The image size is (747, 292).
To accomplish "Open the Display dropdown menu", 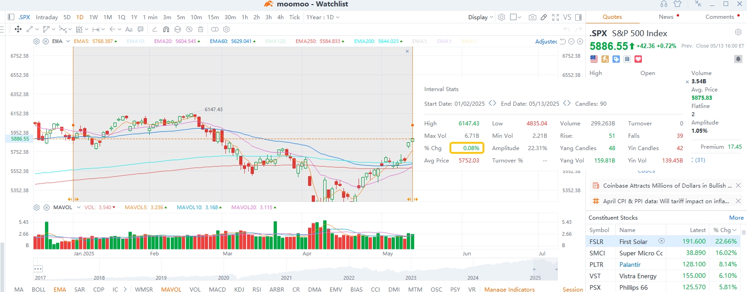I will tap(481, 17).
